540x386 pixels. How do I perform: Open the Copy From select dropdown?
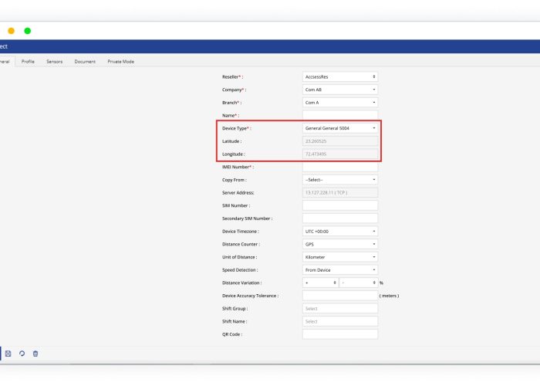[x=340, y=179]
